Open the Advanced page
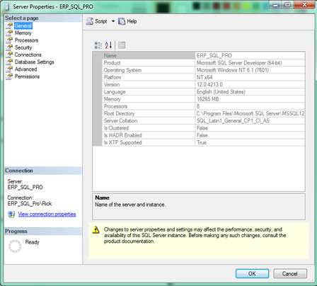The height and width of the screenshot is (286, 317). point(25,69)
